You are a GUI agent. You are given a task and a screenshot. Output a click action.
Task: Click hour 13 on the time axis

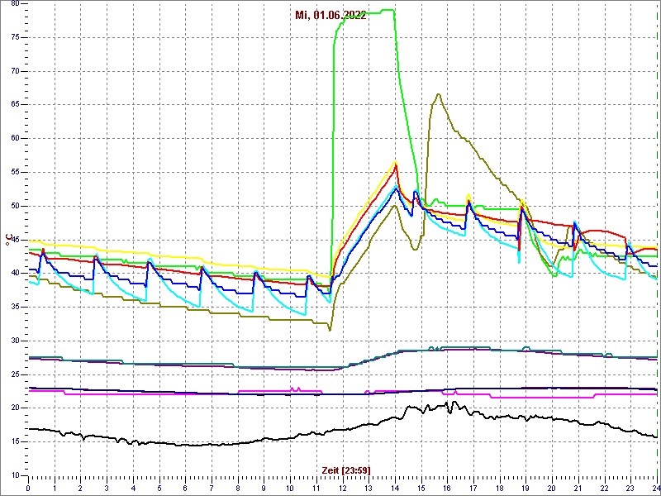tap(369, 489)
